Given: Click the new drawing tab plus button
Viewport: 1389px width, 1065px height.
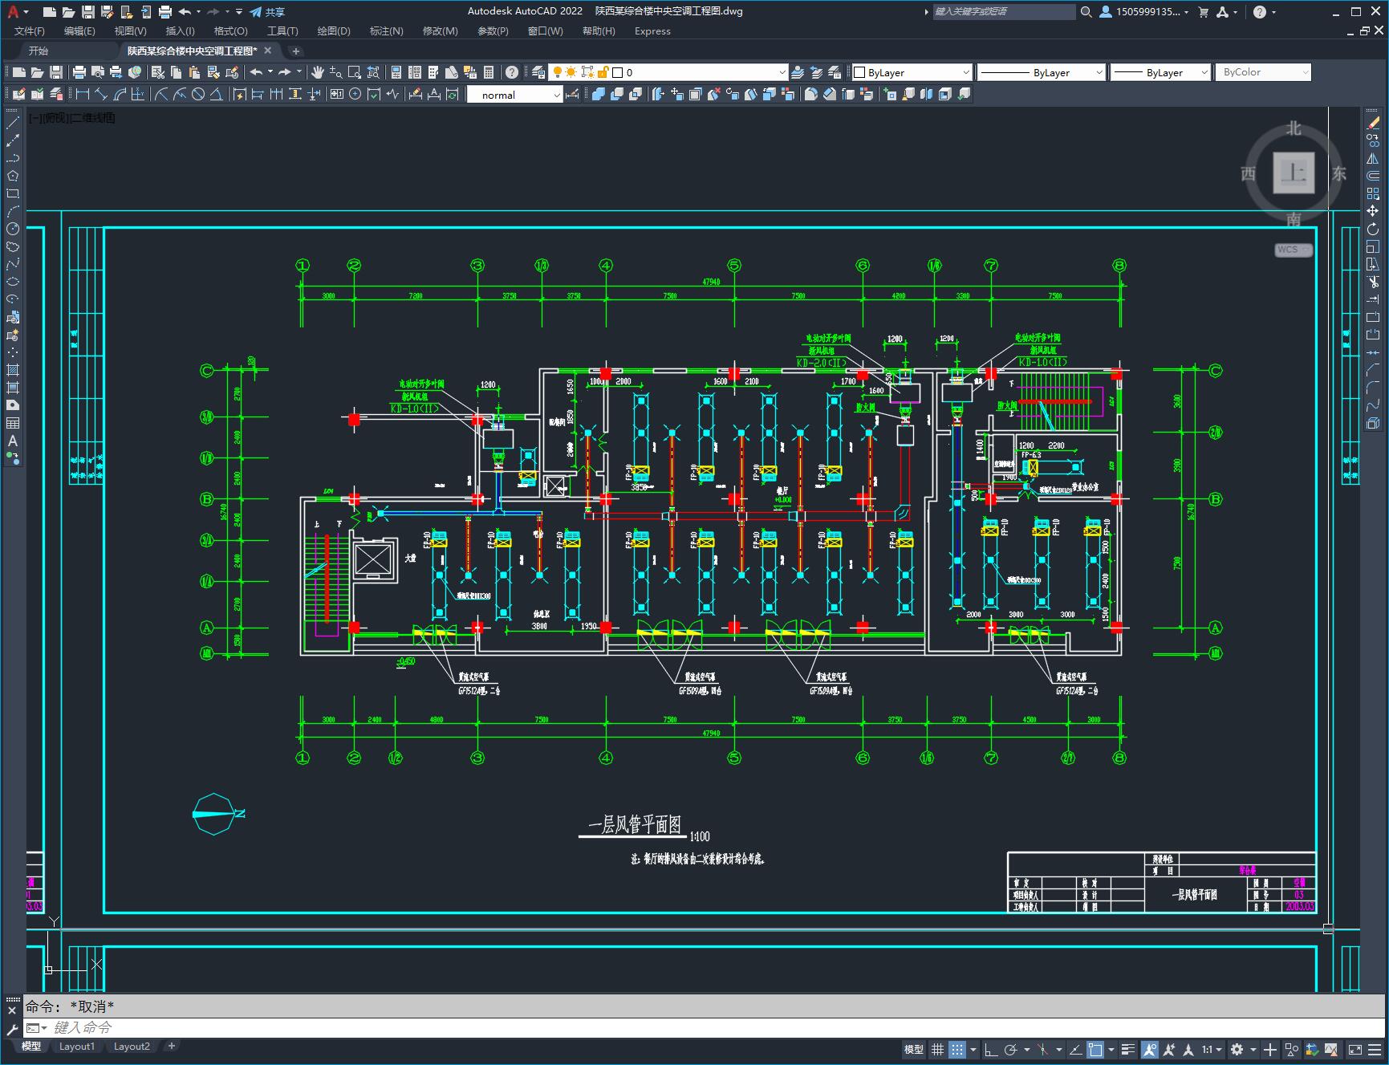Looking at the screenshot, I should click(295, 51).
